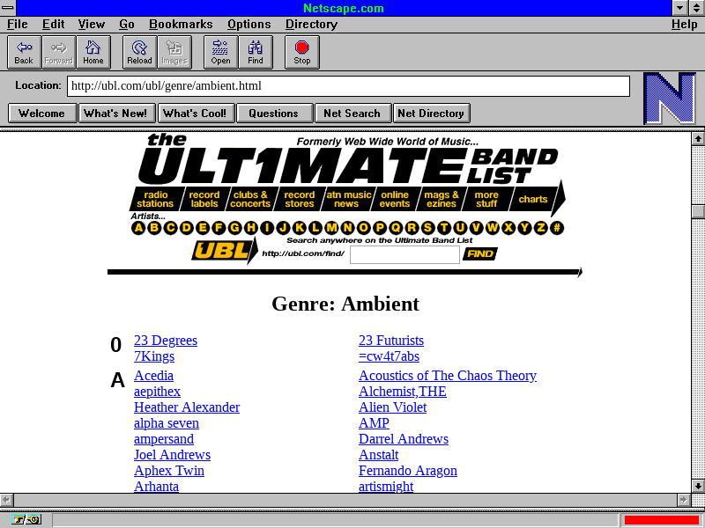Viewport: 705px width, 528px height.
Task: Open the Bookmarks menu
Action: pos(181,25)
